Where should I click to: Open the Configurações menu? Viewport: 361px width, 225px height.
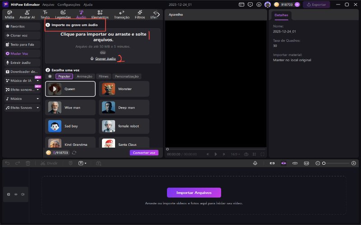click(69, 4)
